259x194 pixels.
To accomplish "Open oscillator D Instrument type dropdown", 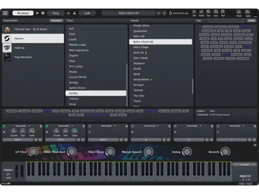I will pyautogui.click(x=151, y=126).
